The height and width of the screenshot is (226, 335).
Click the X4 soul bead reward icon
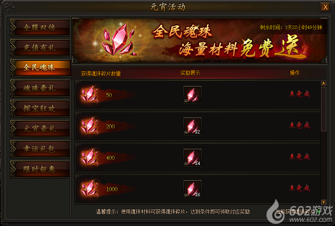(192, 158)
